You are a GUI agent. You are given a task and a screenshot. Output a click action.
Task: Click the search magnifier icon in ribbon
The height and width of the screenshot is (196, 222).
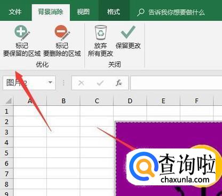(141, 12)
